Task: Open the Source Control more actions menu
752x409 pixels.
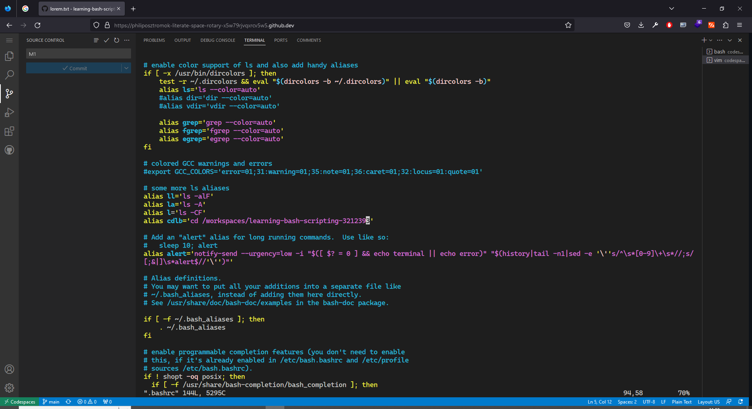Action: [127, 40]
